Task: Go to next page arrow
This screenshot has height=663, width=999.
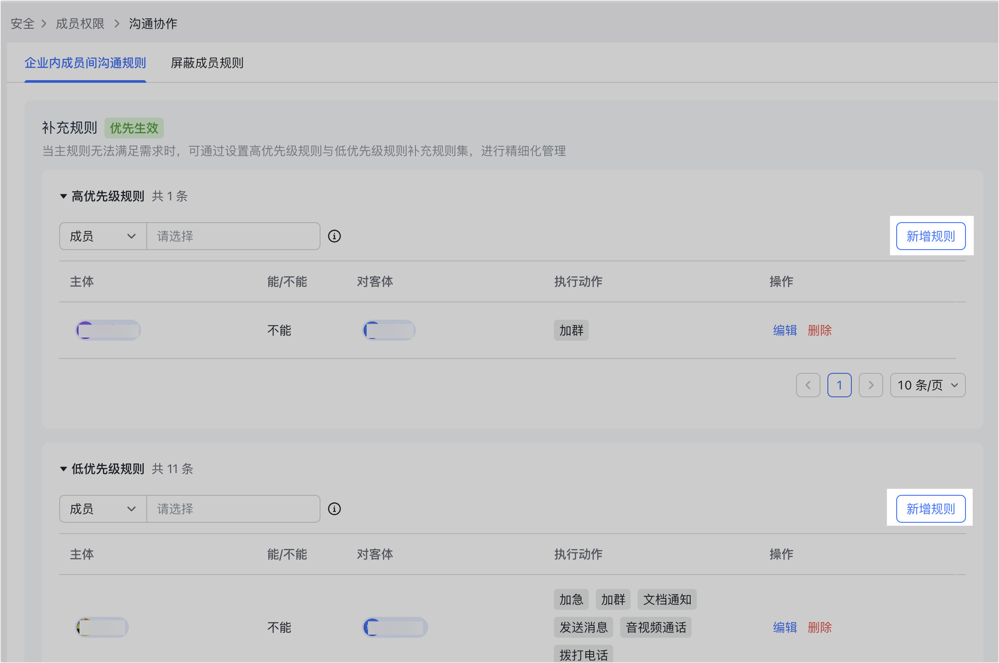Action: point(871,385)
